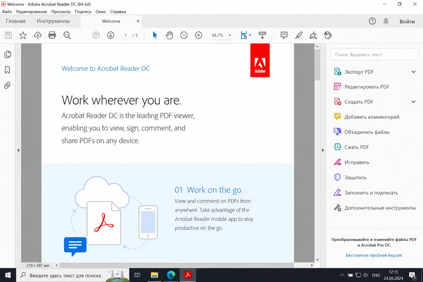Open the Справка menu
423x282 pixels.
point(118,12)
